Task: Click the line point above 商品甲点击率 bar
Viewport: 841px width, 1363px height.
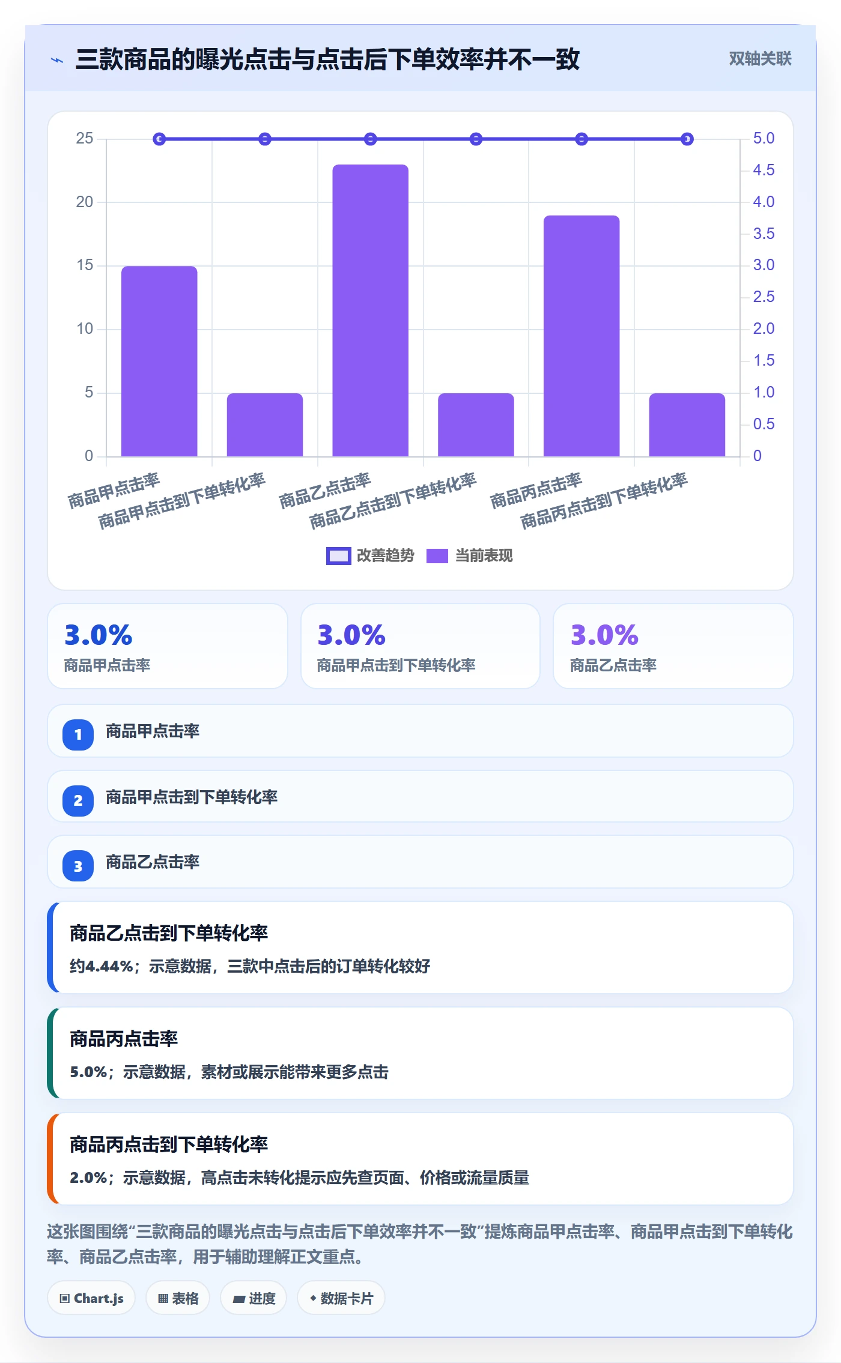Action: coord(159,139)
